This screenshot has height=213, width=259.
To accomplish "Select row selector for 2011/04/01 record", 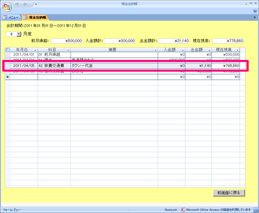I will click(x=8, y=54).
